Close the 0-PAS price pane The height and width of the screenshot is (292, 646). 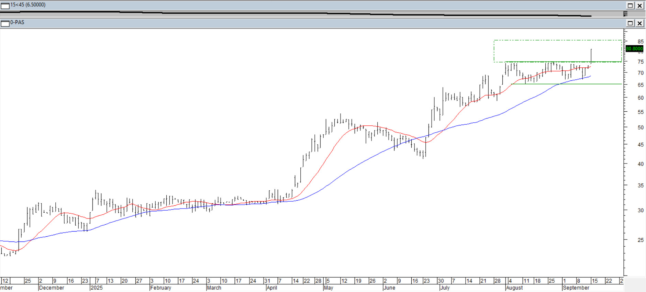pos(639,23)
